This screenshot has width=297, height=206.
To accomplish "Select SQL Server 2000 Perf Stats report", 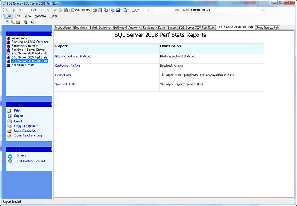I will coord(29,53).
